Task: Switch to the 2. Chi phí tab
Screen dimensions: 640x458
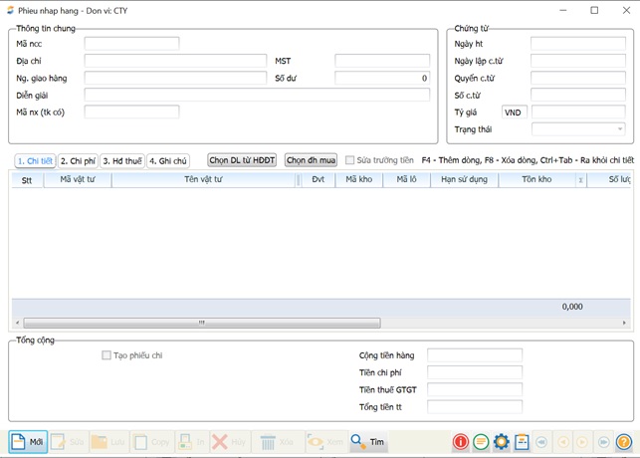Action: (78, 160)
